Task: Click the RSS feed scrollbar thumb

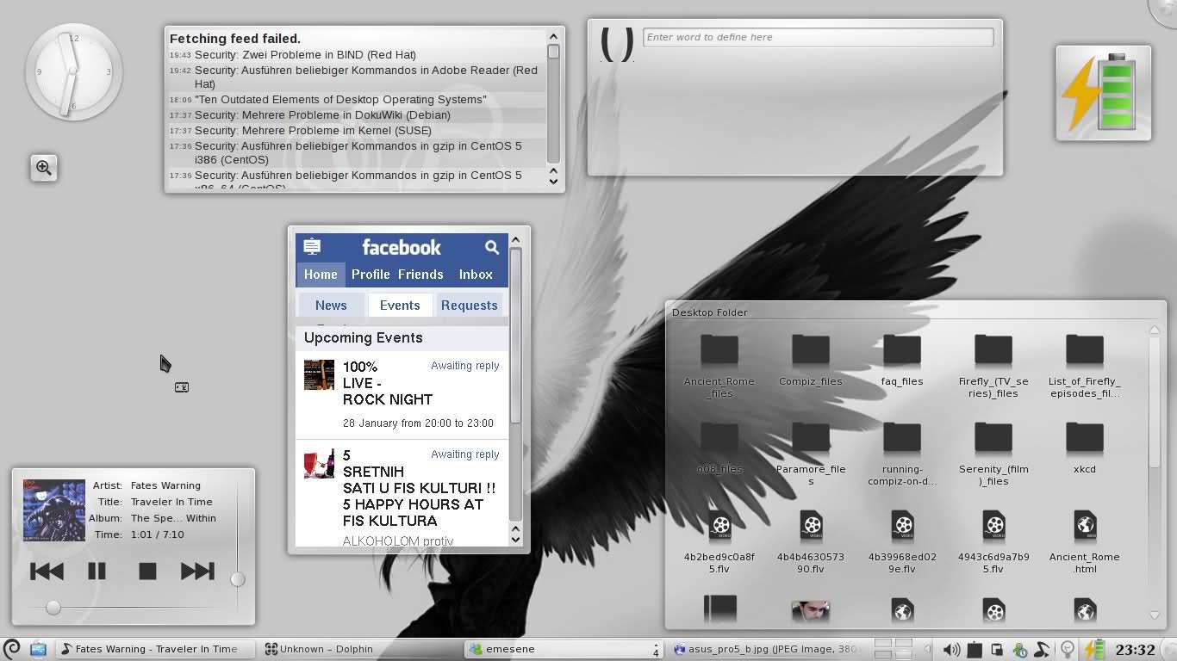Action: [553, 52]
